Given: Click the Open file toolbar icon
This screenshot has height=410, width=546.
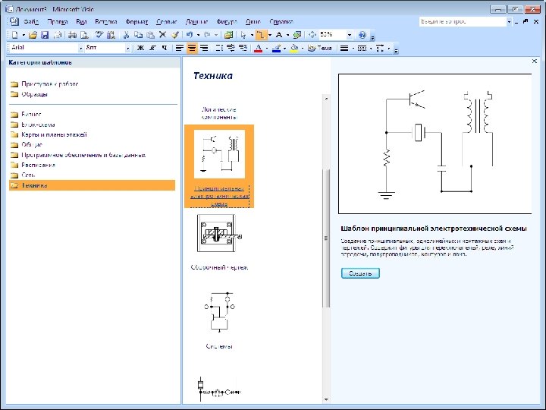Looking at the screenshot, I should click(33, 35).
